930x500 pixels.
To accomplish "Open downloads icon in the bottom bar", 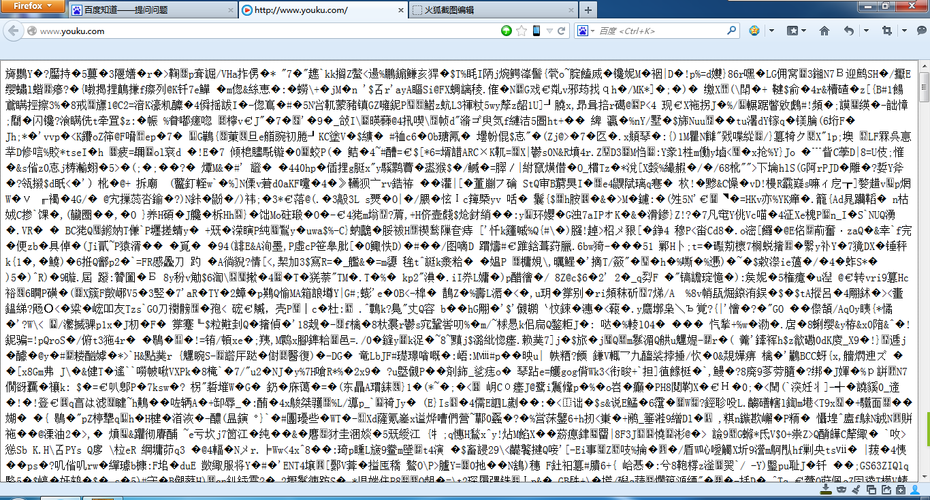I will 826,489.
